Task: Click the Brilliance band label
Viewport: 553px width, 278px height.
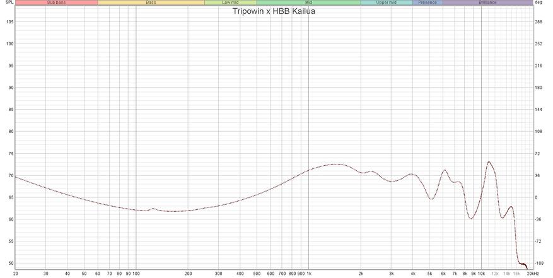Action: (488, 3)
